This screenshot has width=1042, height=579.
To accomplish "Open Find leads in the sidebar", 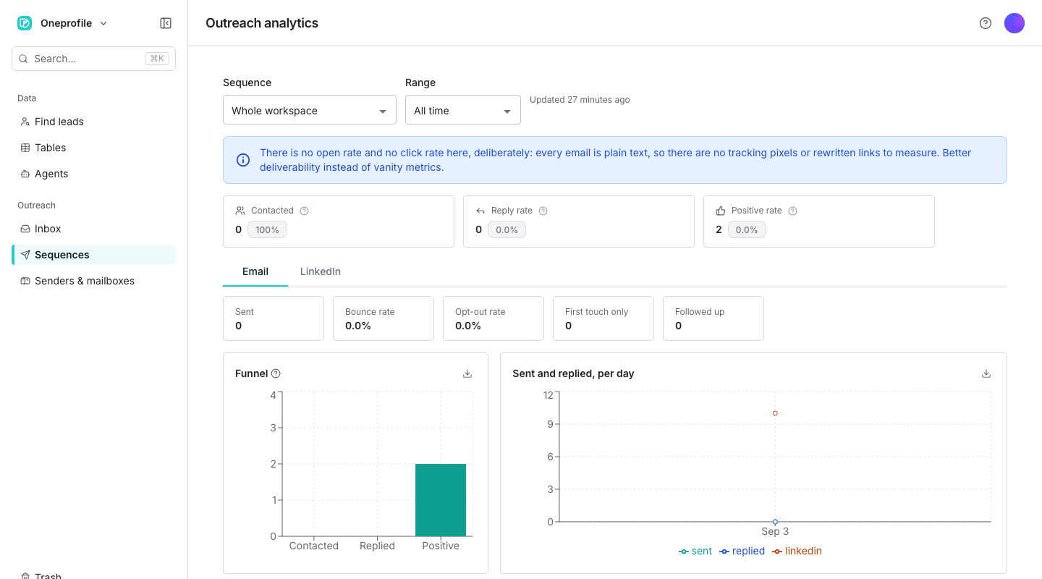I will pyautogui.click(x=93, y=122).
